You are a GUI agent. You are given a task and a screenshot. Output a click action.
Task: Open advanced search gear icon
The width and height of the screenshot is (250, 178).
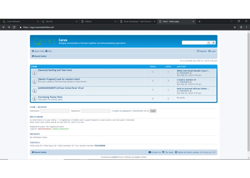(x=213, y=43)
